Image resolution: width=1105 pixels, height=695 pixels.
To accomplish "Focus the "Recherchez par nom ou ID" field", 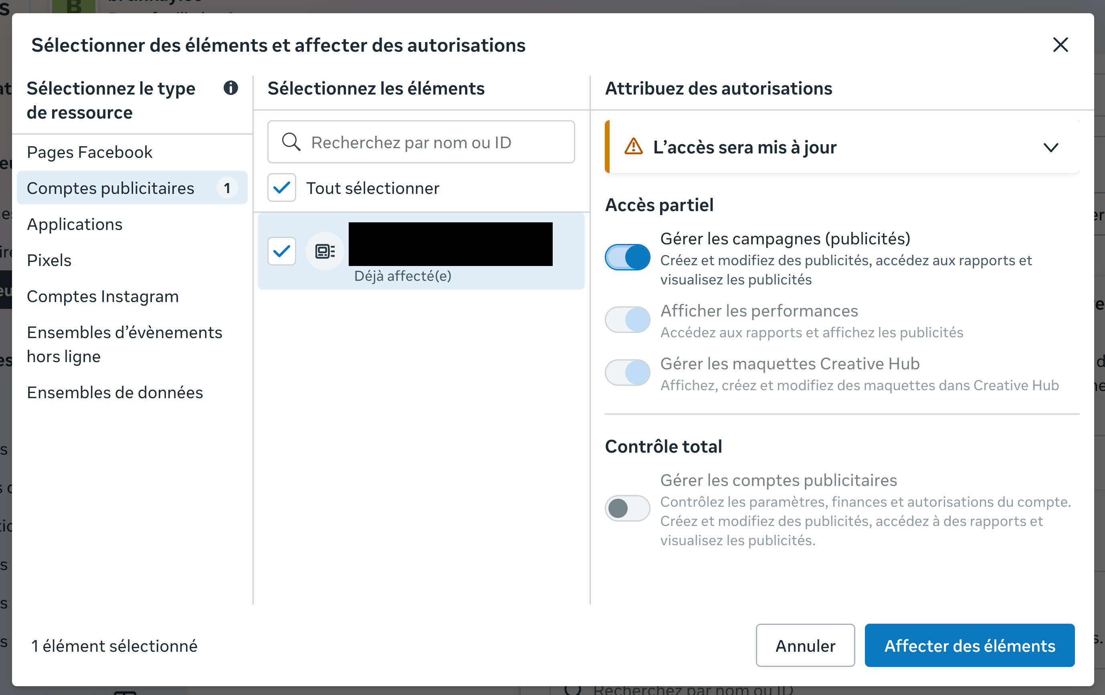I will pyautogui.click(x=421, y=142).
